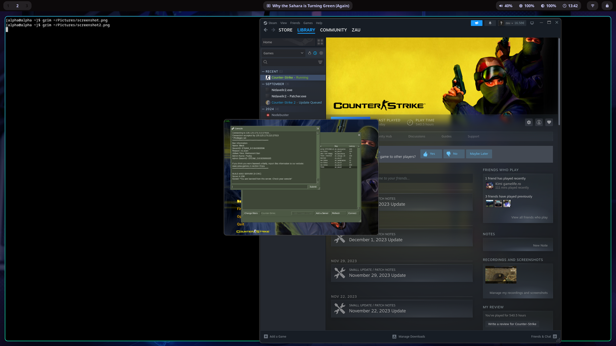Switch library Home shelf to grid view
Screen dimensions: 616x346
tap(320, 42)
